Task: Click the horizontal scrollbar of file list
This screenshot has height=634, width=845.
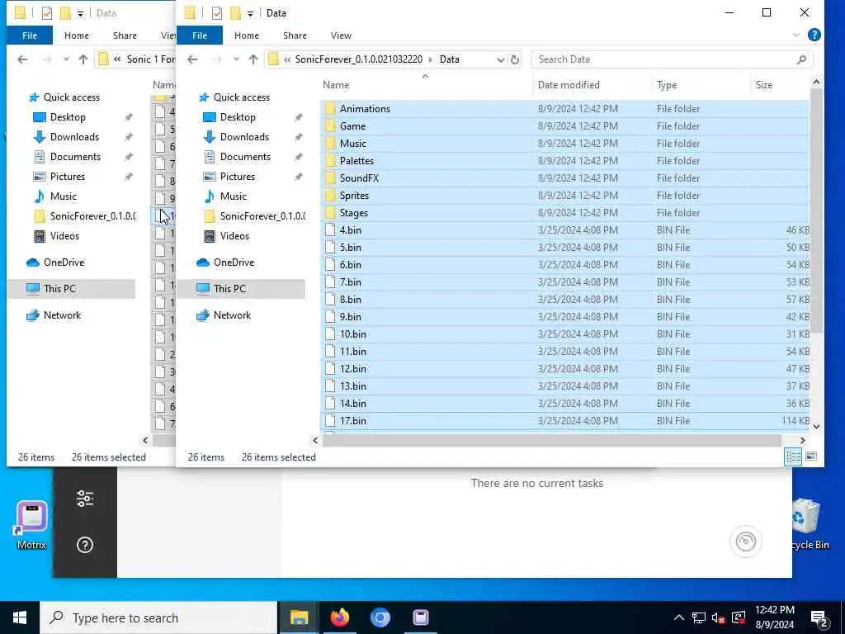Action: click(552, 441)
